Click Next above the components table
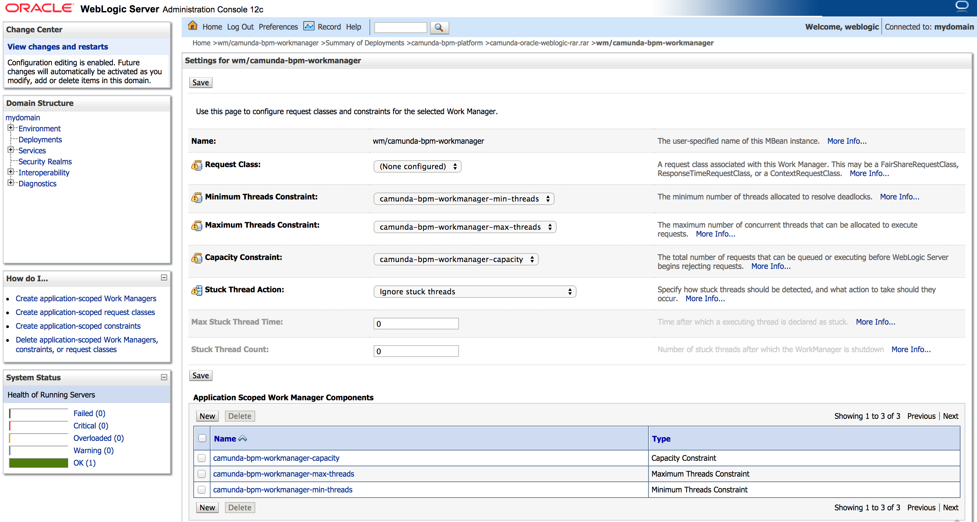This screenshot has height=522, width=977. [951, 416]
